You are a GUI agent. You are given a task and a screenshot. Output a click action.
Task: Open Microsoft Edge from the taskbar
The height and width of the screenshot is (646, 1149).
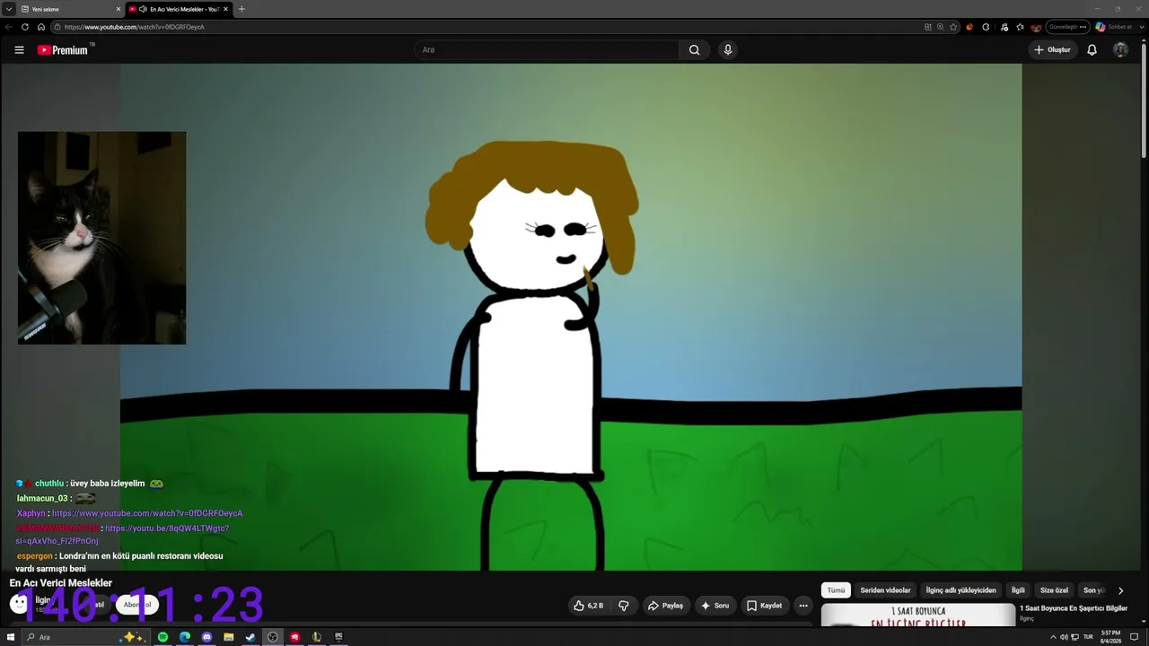(x=185, y=637)
